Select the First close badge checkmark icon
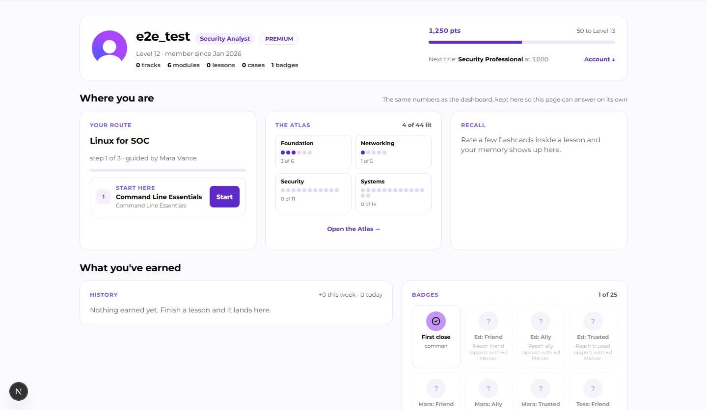707x410 pixels. click(436, 321)
